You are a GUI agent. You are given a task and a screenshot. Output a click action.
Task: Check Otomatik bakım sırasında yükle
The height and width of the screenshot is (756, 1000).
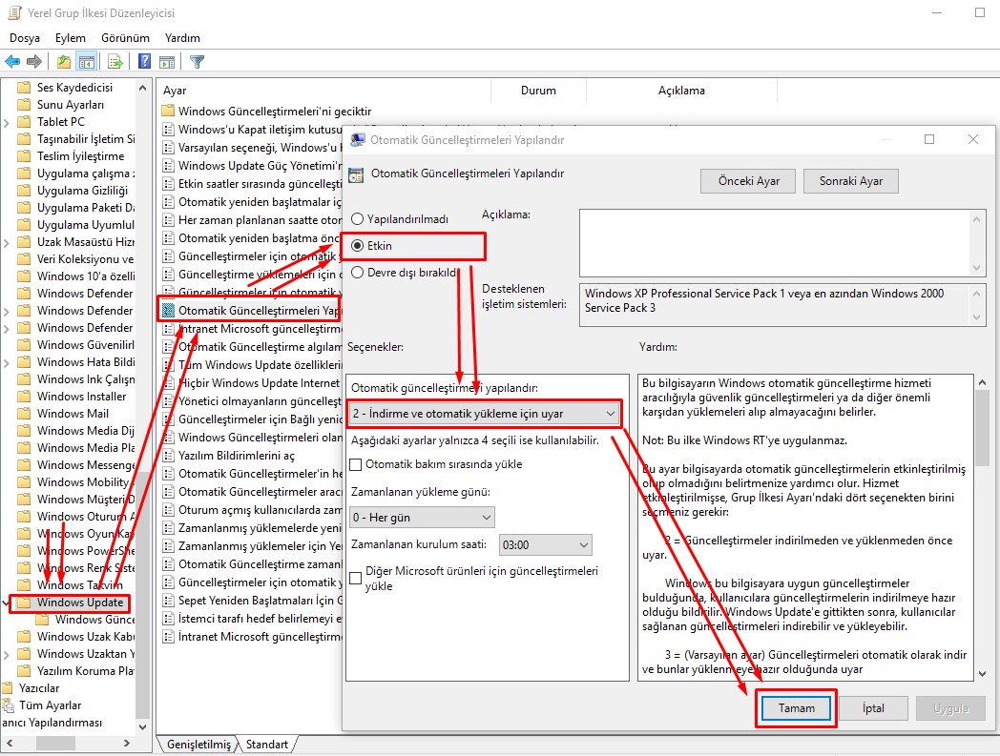pos(356,464)
